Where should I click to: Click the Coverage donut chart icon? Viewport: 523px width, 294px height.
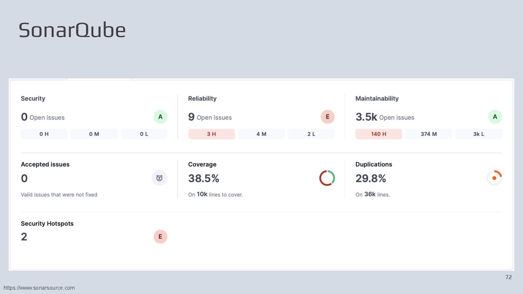coord(327,178)
